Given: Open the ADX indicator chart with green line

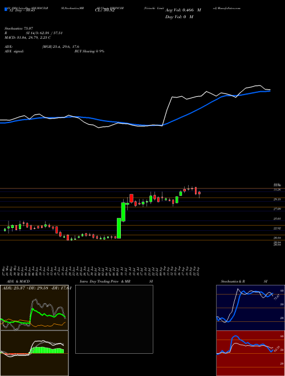Looking at the screenshot, I should [x=34, y=308].
